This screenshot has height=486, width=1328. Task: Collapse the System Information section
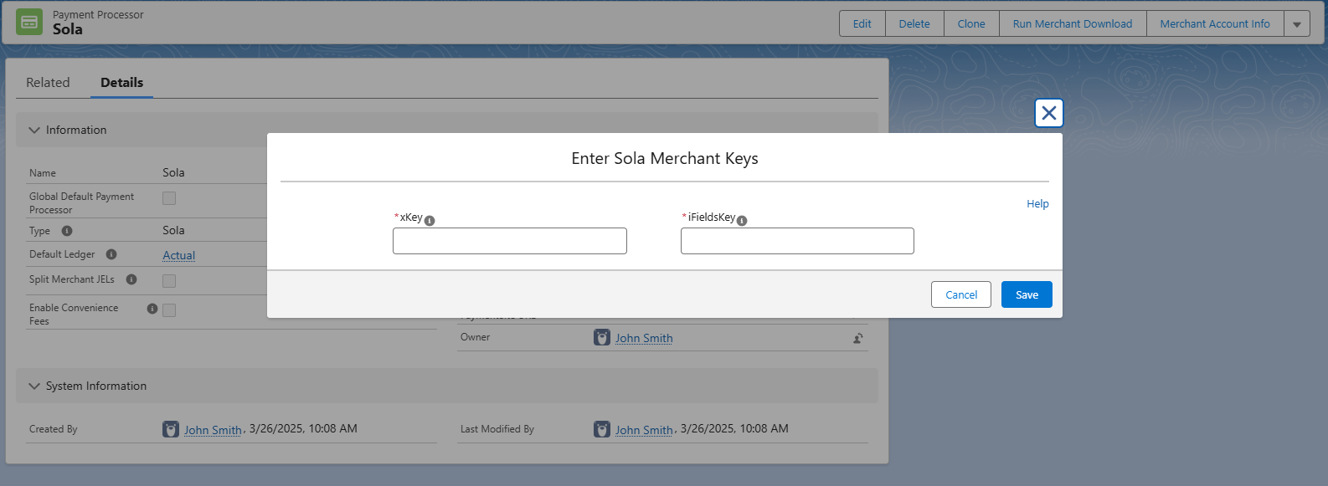click(x=34, y=386)
